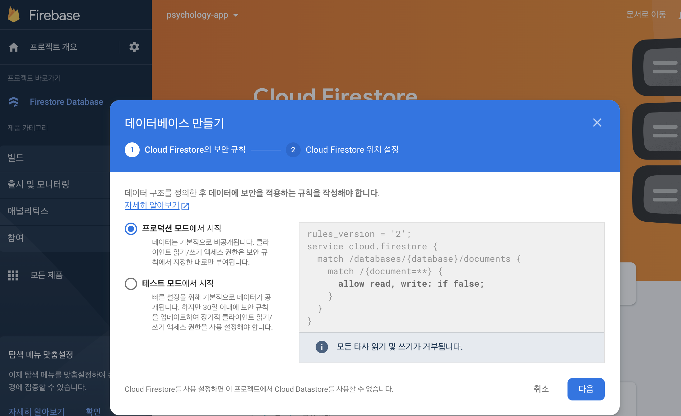Viewport: 681px width, 416px height.
Task: Expand the 출시 및 모니터링 sidebar section
Action: point(38,184)
